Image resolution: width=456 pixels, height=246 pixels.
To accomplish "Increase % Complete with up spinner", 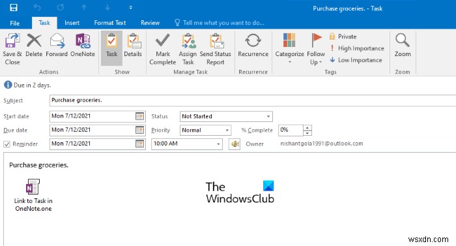I will tap(307, 127).
